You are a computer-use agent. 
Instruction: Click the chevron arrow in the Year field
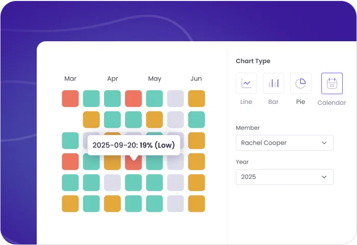coord(324,177)
